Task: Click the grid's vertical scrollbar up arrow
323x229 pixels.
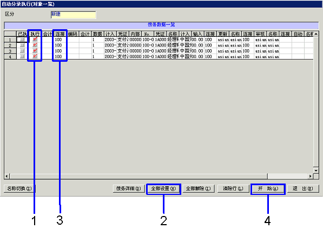Action: (x=316, y=34)
